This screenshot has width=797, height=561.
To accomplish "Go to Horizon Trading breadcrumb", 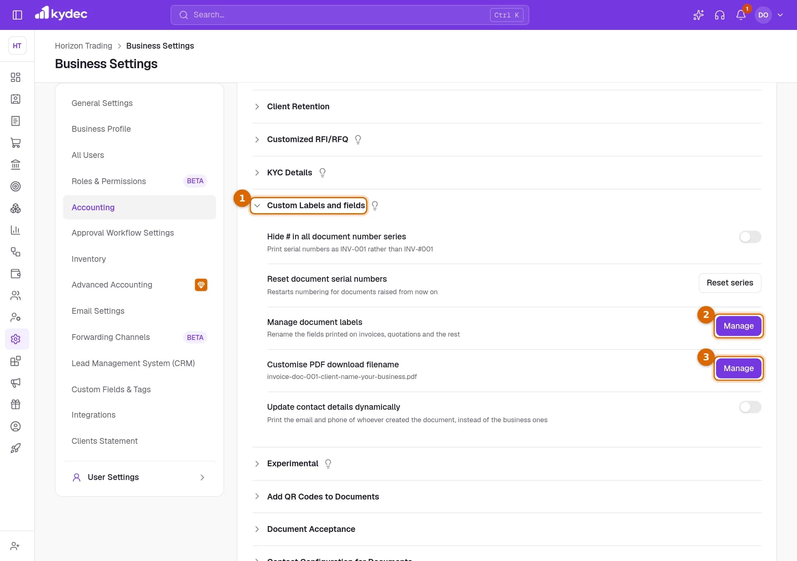I will coord(83,46).
